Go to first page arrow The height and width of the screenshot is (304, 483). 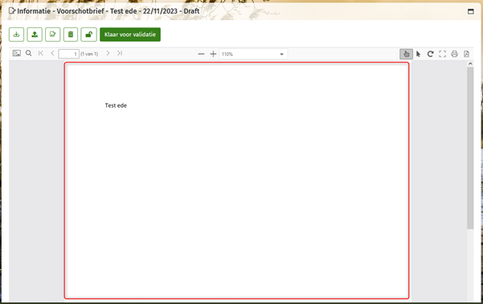[x=41, y=53]
